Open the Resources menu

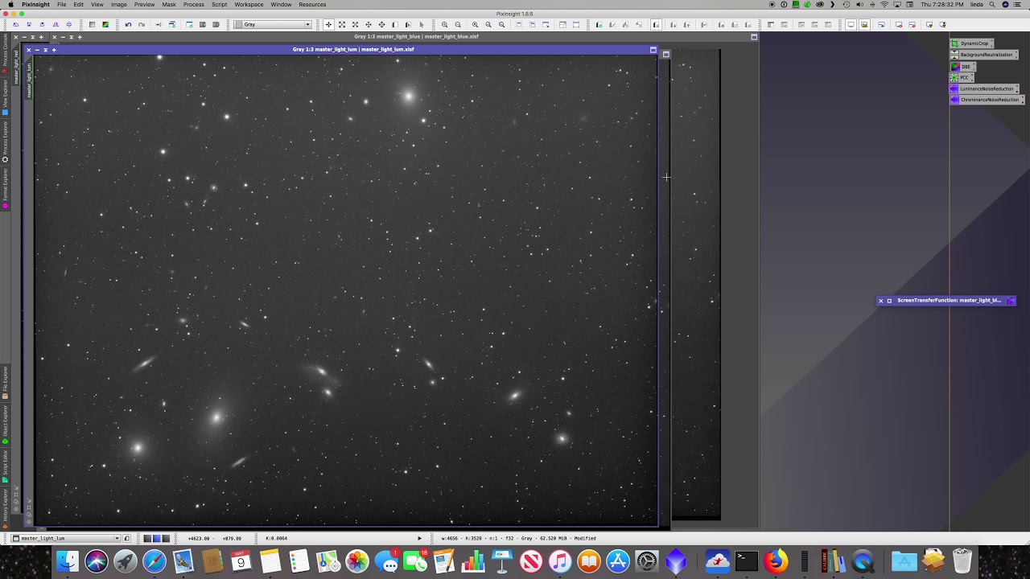[x=312, y=4]
